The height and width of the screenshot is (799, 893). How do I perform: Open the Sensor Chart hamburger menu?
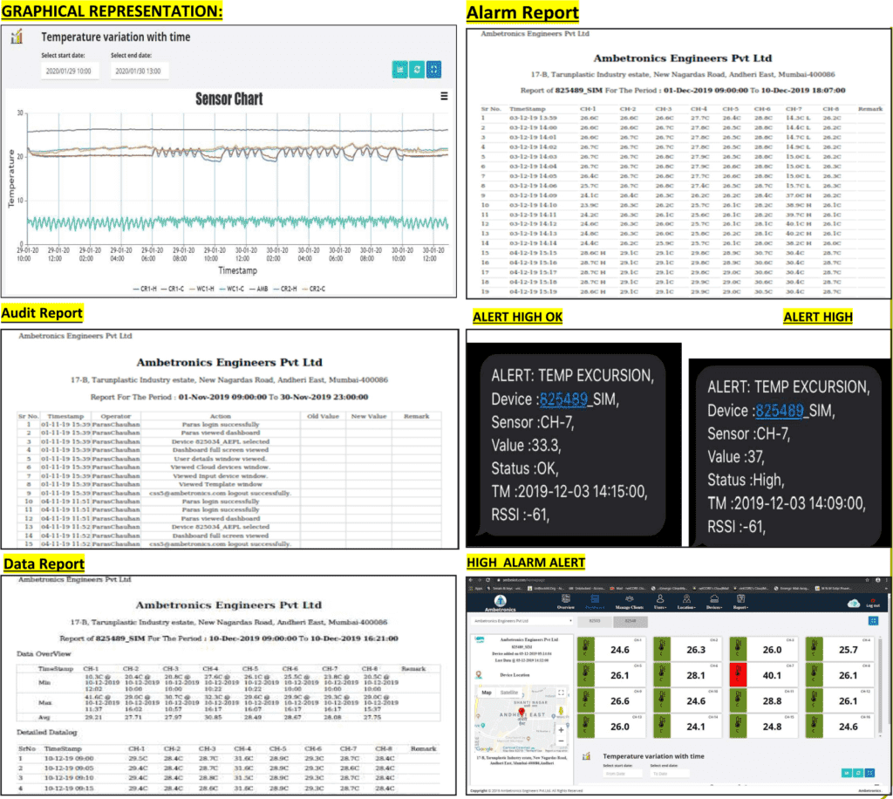coord(444,97)
